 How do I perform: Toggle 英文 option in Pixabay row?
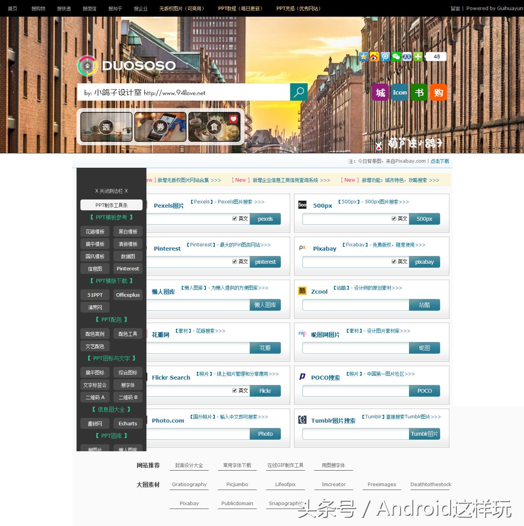[x=393, y=261]
